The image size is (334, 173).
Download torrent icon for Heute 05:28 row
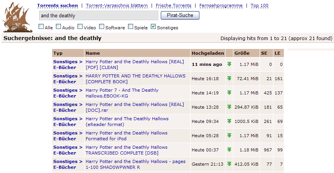229,136
